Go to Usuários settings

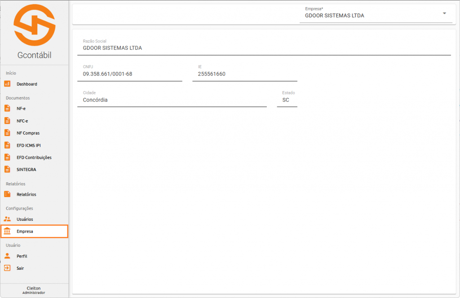tap(34, 219)
